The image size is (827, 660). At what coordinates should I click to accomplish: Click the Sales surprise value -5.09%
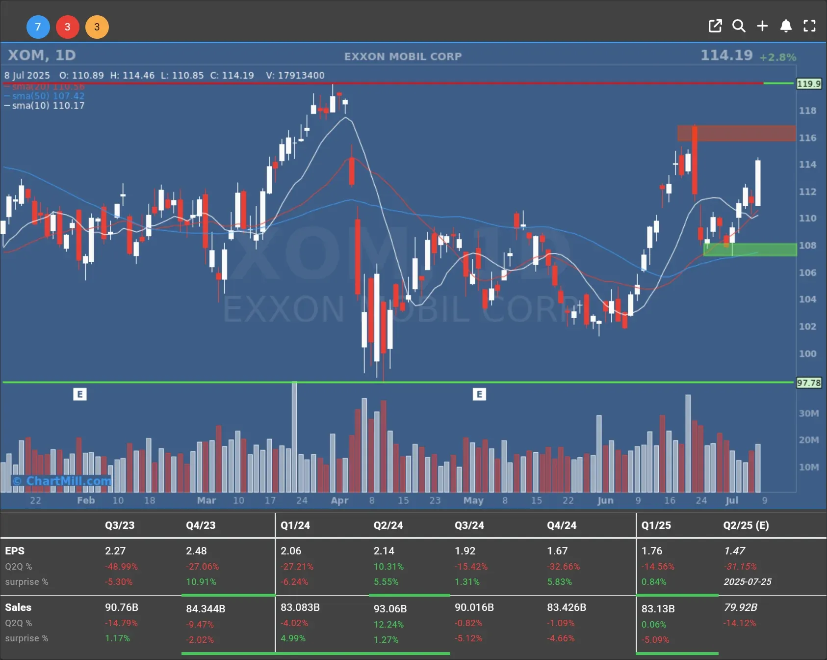[655, 639]
